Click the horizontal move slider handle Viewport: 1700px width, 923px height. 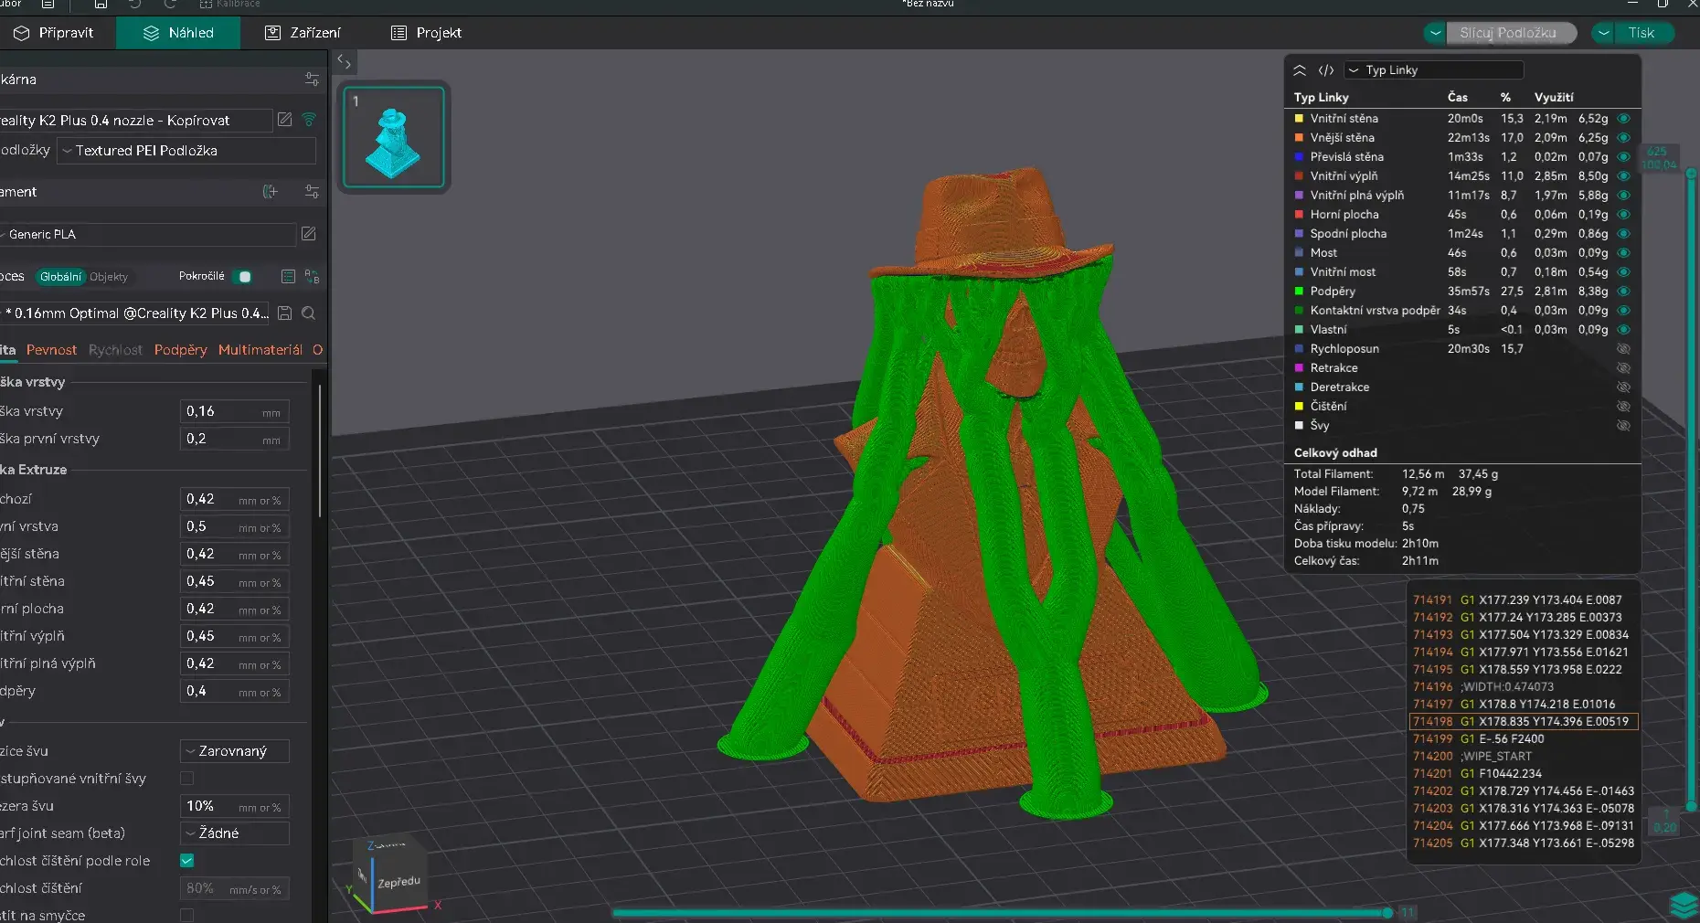point(1387,912)
